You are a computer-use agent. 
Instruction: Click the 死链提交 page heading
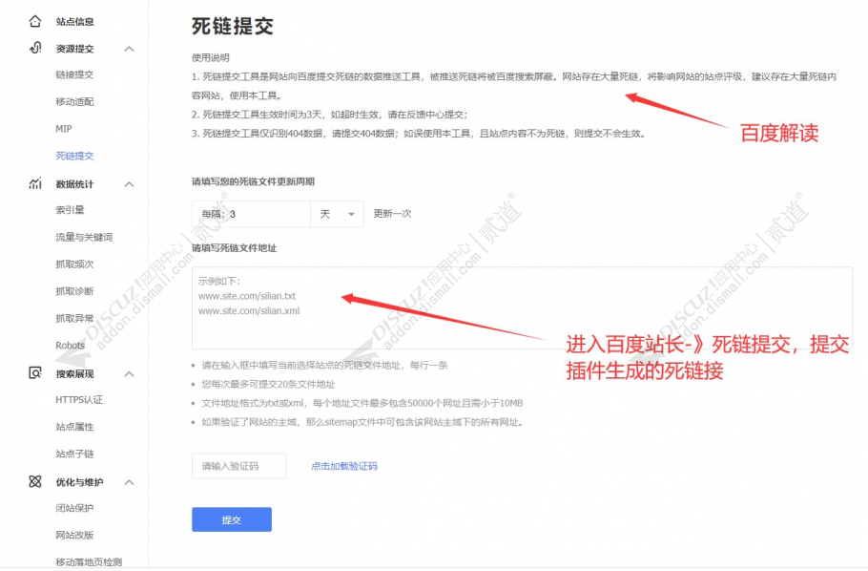click(x=233, y=26)
